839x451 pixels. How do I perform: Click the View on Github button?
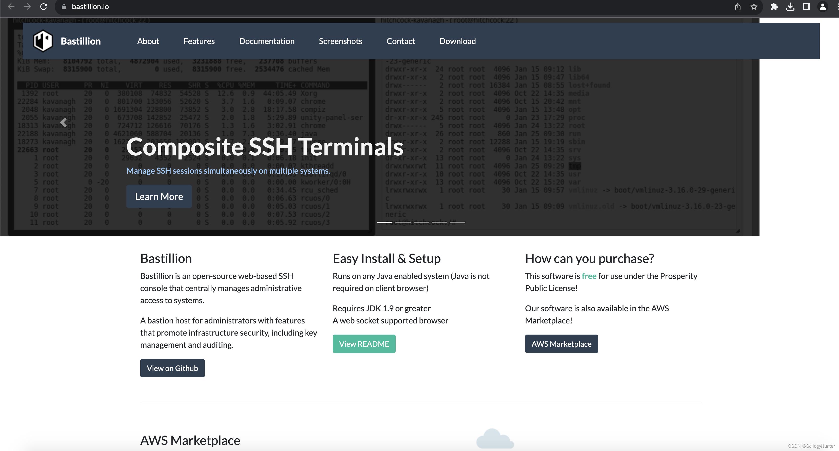pyautogui.click(x=172, y=368)
